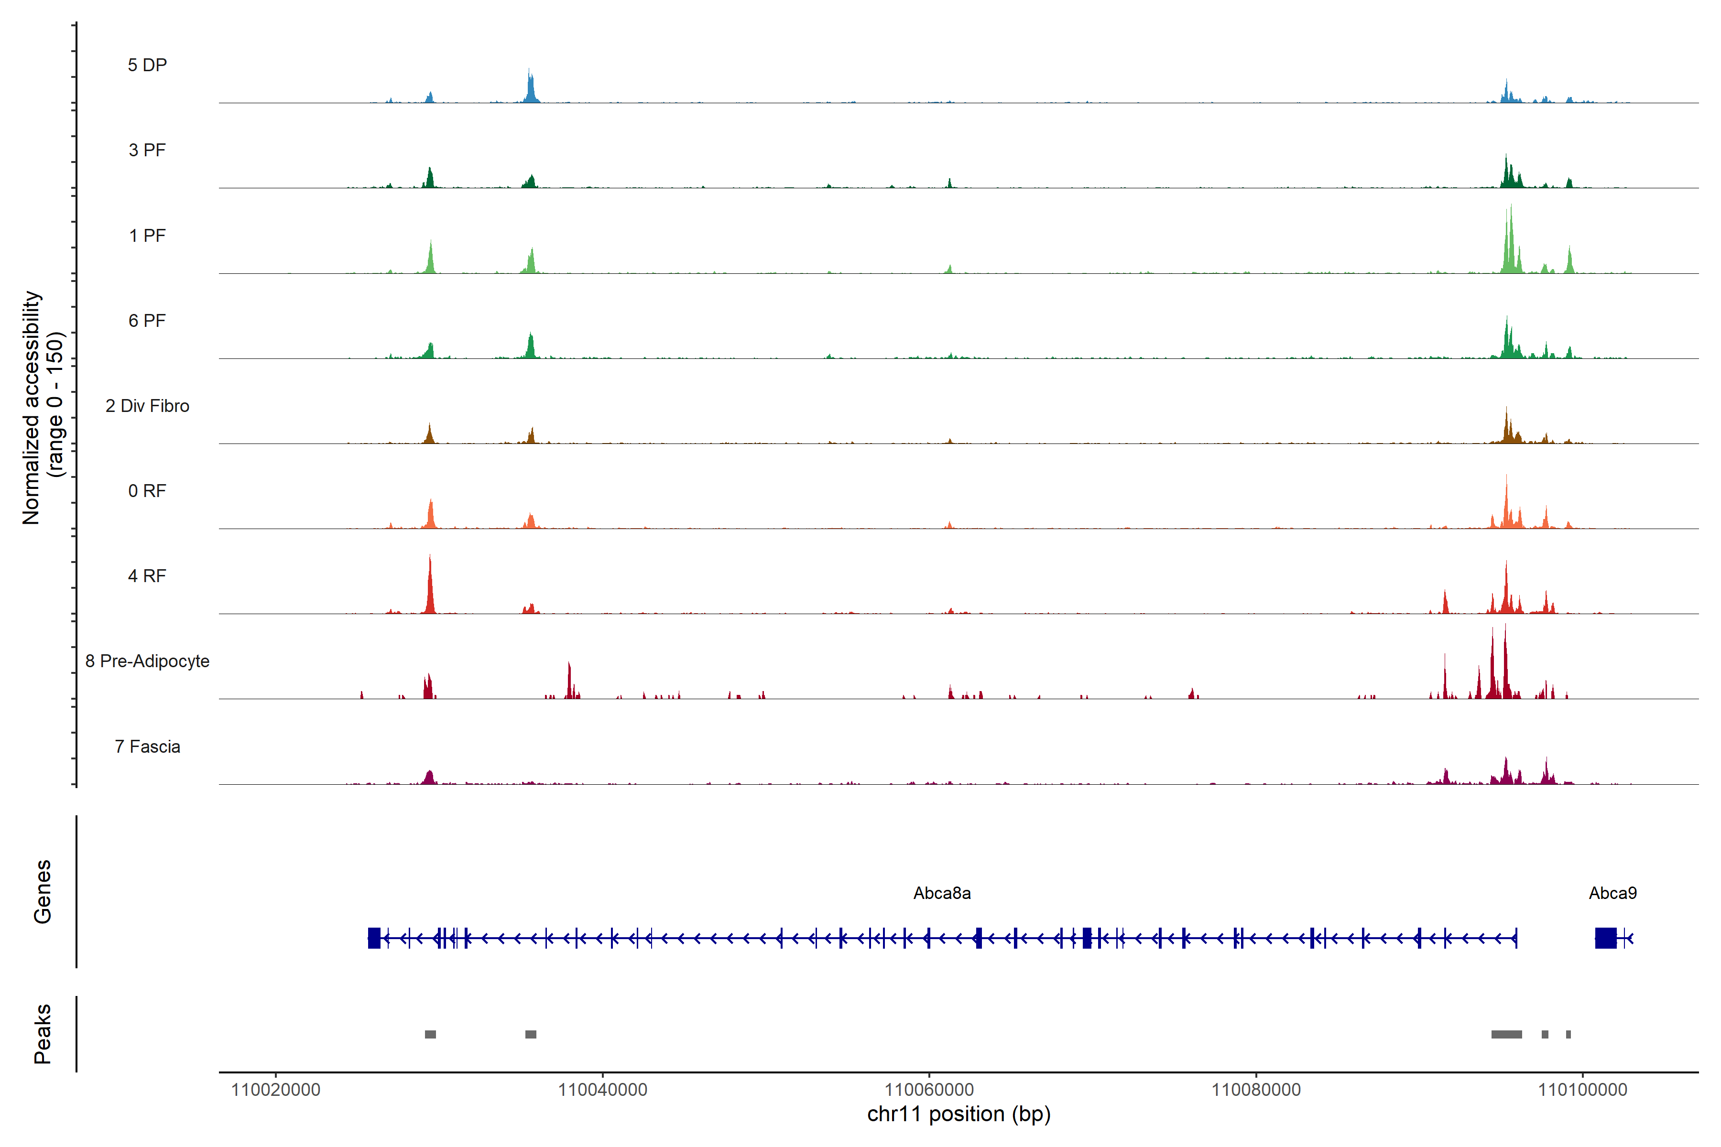This screenshot has height=1147, width=1721.
Task: Click the 5 DP track label
Action: [x=147, y=65]
